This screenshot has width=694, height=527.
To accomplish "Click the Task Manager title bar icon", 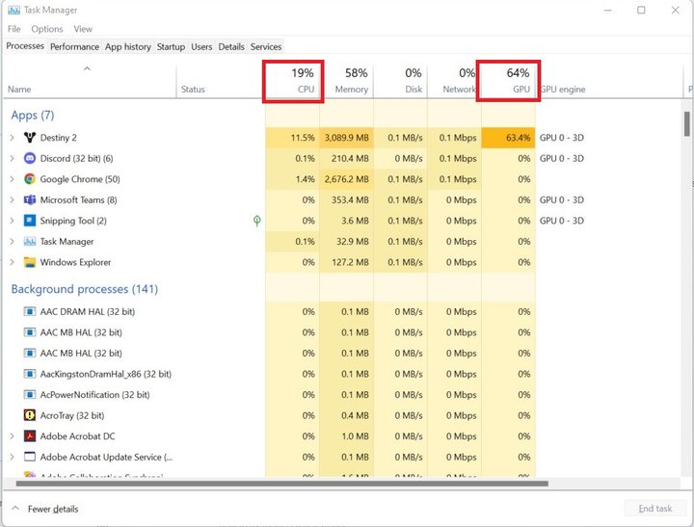I will (13, 11).
